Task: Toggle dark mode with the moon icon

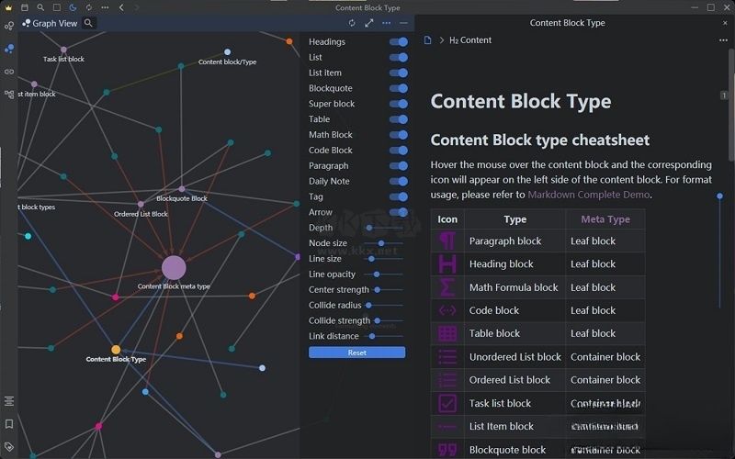Action: coord(73,7)
